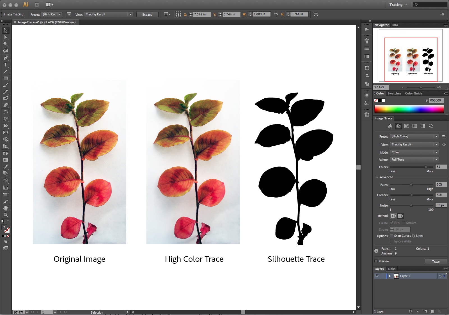Enable Snap Curves To Lines option
The image size is (449, 315).
391,236
